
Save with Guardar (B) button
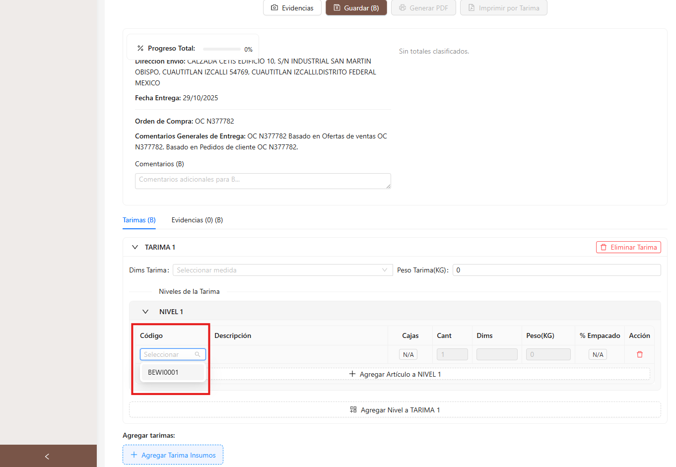click(x=356, y=8)
